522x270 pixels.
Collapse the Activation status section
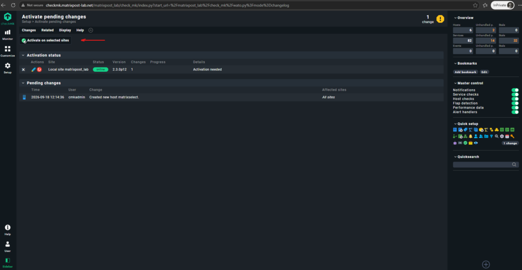23,55
